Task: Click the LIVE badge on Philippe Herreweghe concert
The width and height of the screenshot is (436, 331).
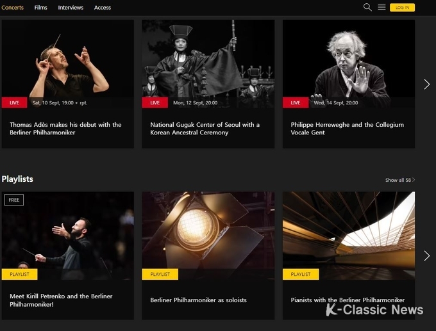Action: pos(296,102)
